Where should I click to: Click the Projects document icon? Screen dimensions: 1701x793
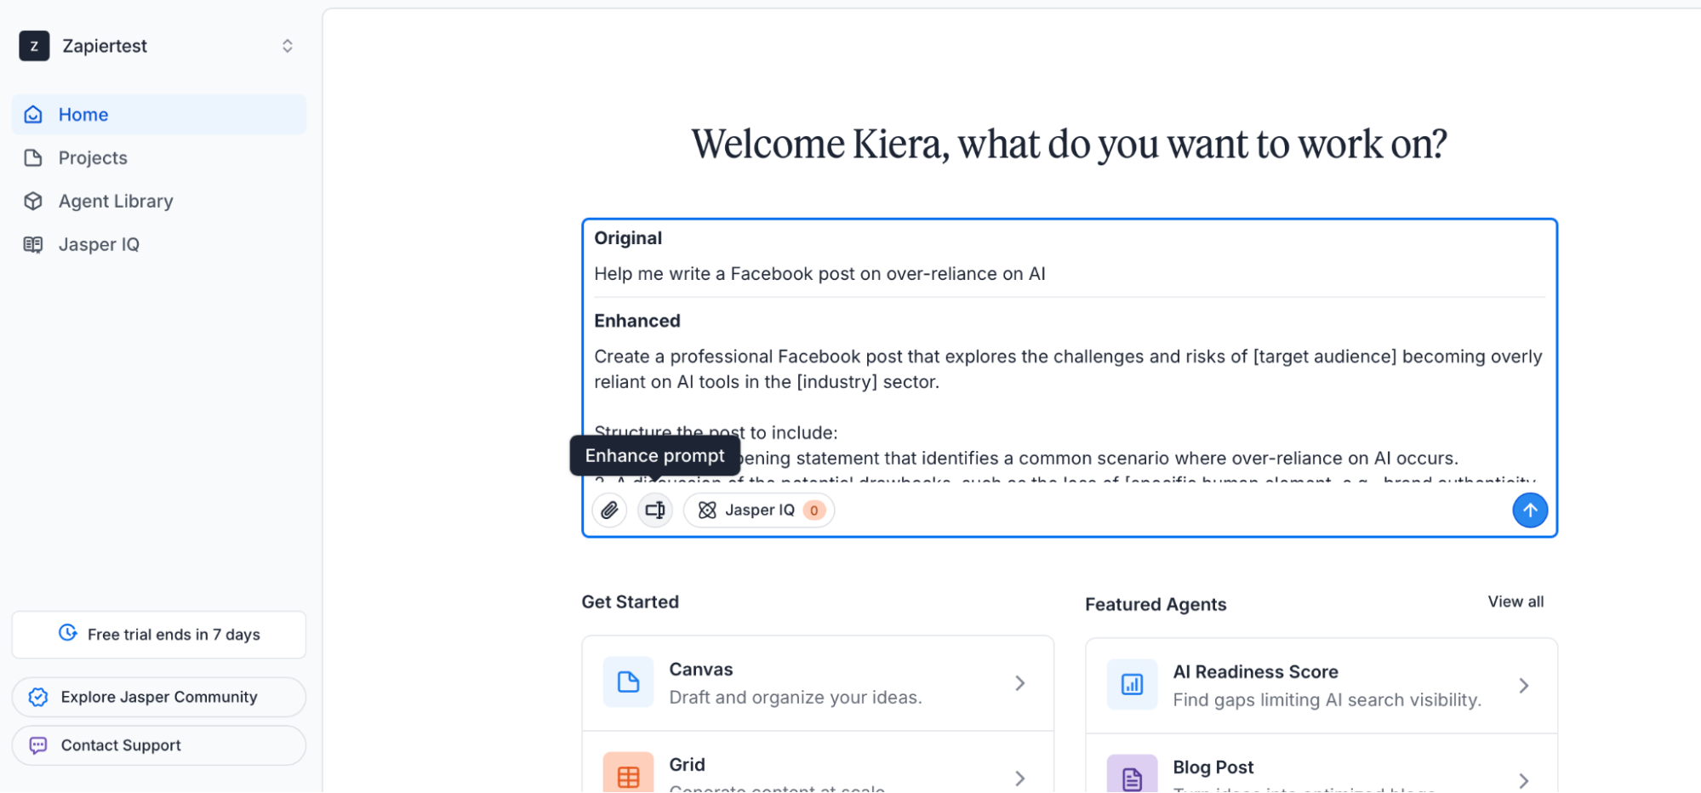(x=33, y=158)
